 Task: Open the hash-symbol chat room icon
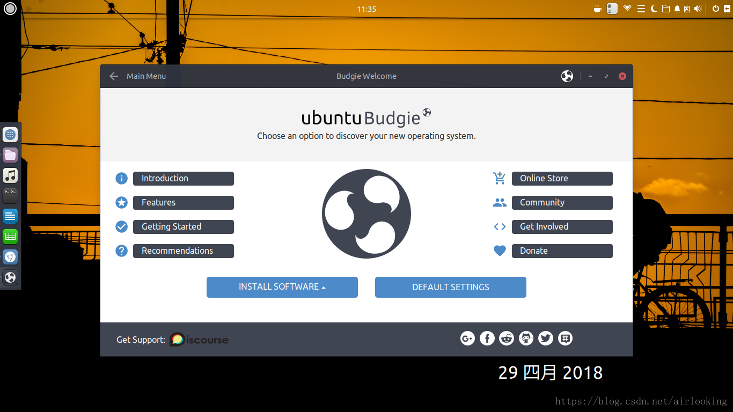pyautogui.click(x=565, y=339)
